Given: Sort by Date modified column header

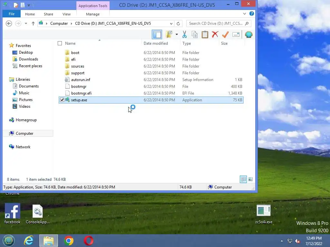Looking at the screenshot, I should pyautogui.click(x=156, y=43).
